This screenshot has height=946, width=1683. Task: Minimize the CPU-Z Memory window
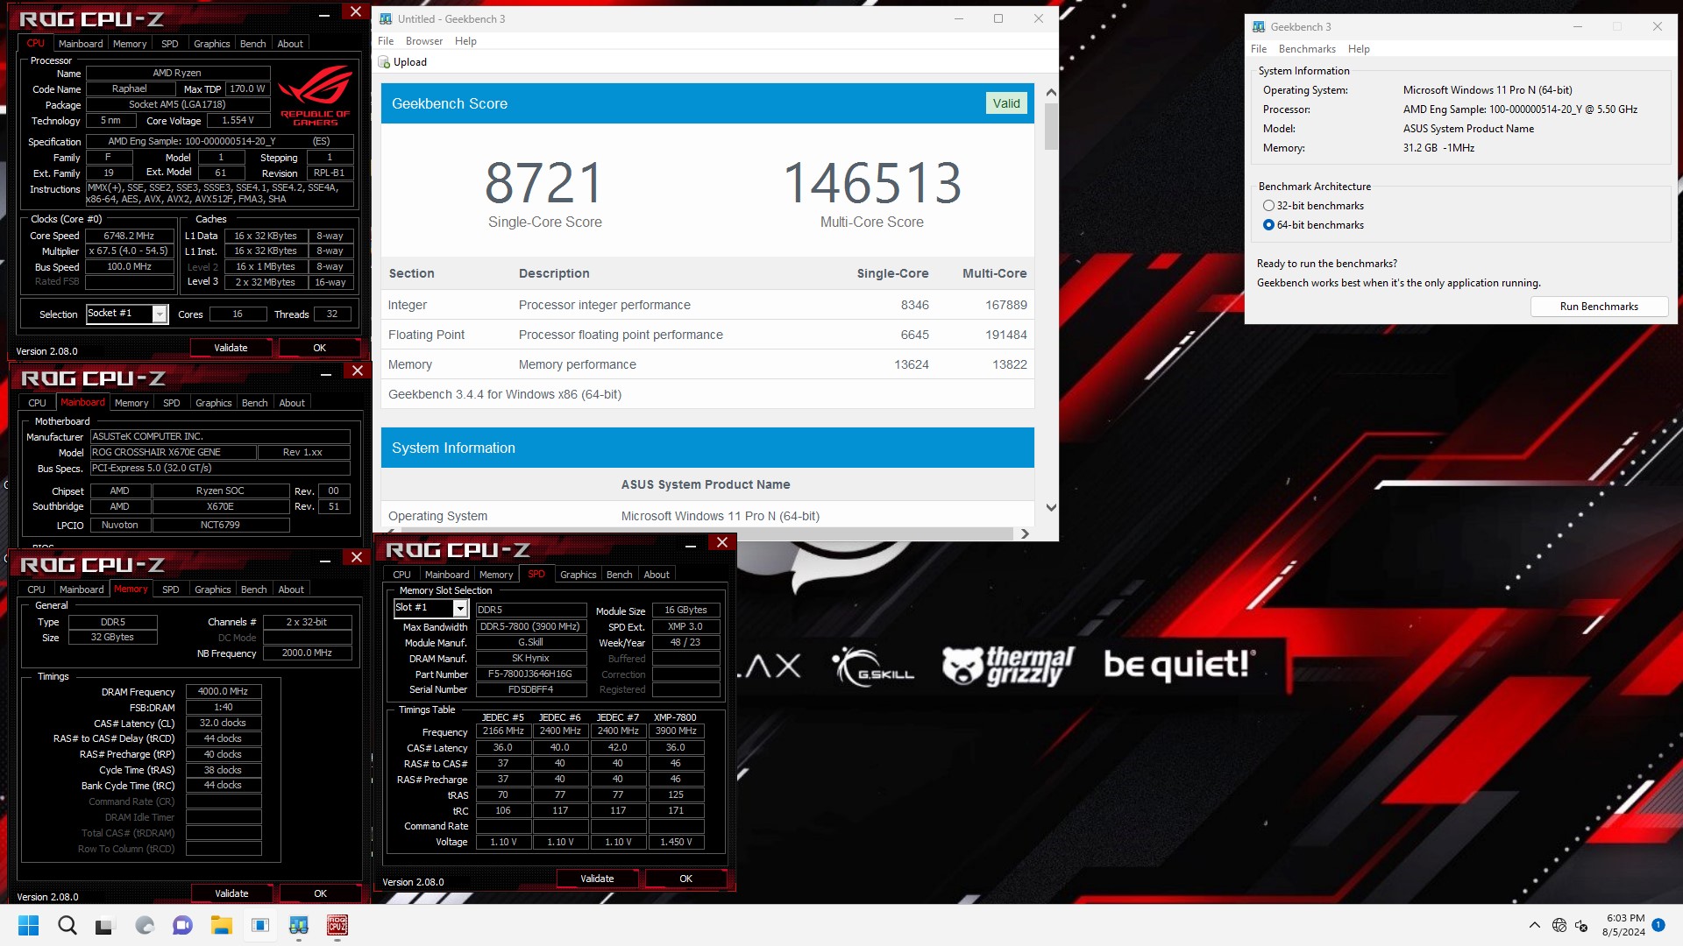click(x=325, y=561)
